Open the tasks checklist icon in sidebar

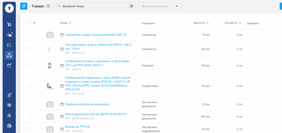click(x=9, y=45)
